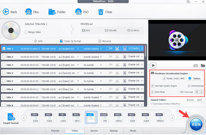
Task: Select MP4 HEVC output format
Action: (x=77, y=118)
